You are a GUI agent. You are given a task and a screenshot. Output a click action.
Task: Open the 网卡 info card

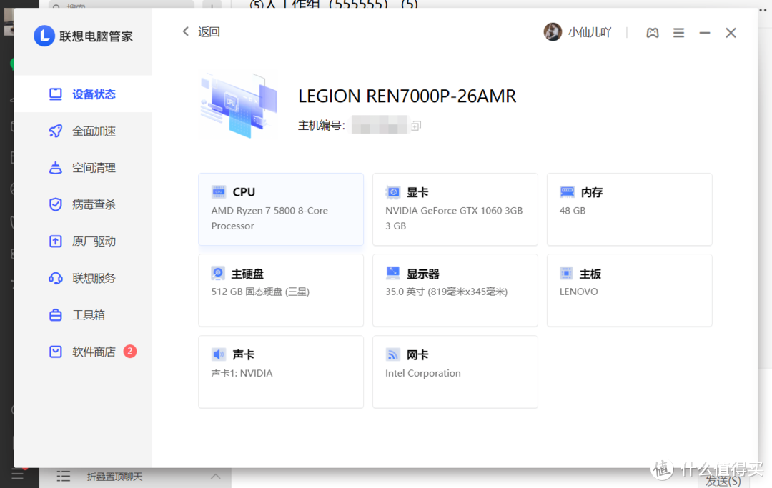pos(455,372)
